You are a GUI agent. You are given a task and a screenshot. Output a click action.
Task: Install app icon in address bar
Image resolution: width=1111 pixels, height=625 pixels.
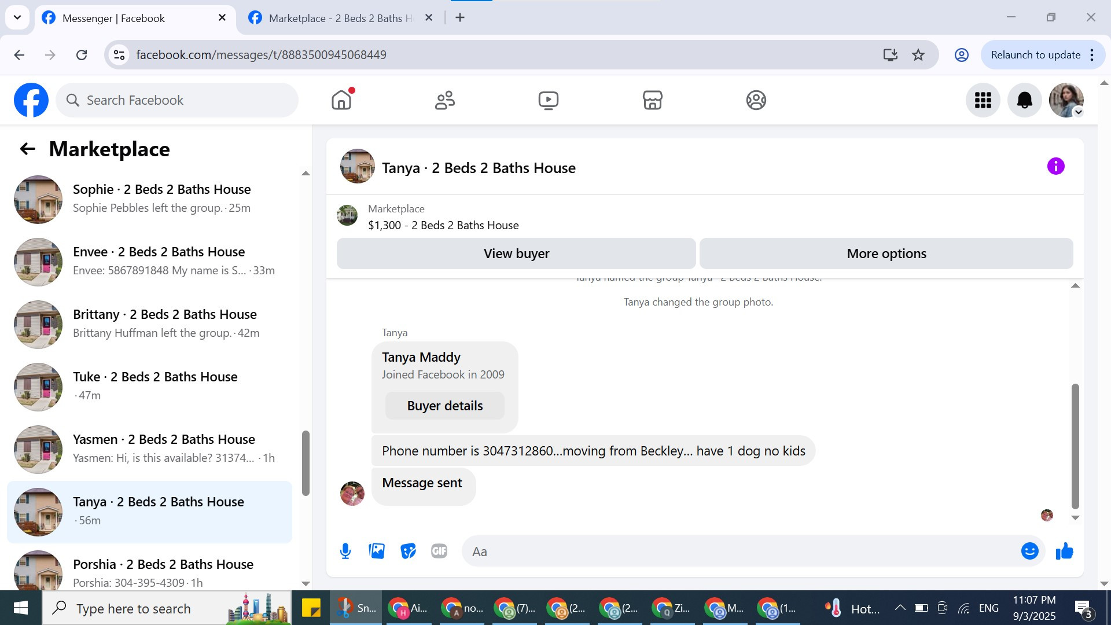click(x=890, y=55)
